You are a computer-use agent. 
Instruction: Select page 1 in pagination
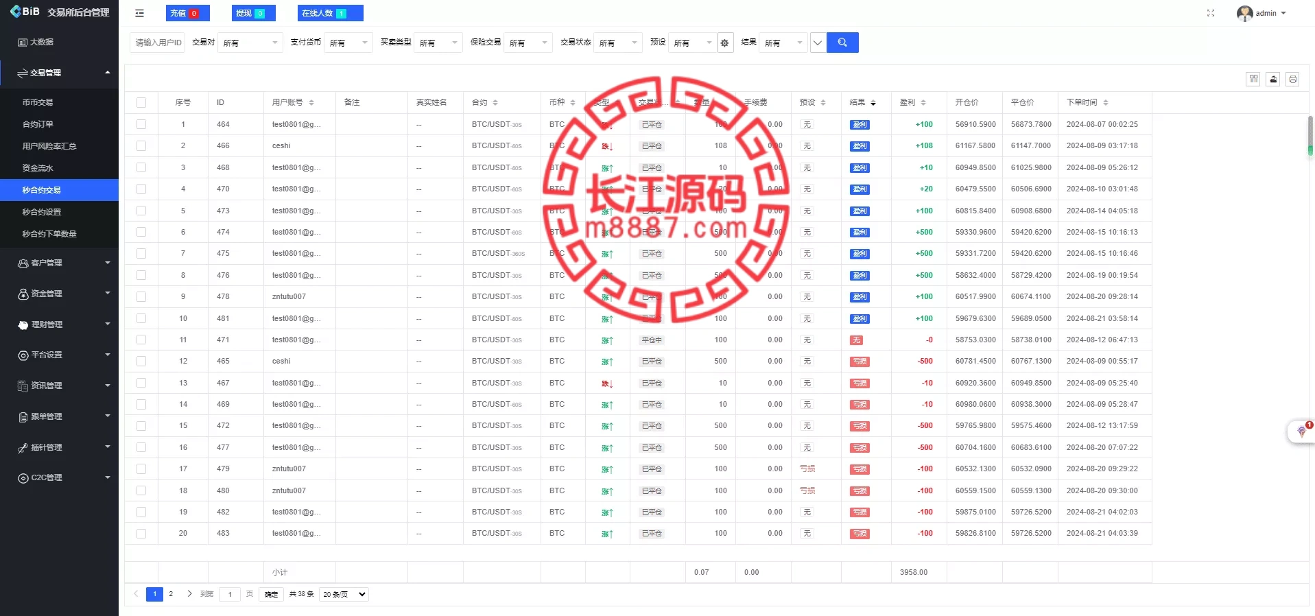(154, 594)
